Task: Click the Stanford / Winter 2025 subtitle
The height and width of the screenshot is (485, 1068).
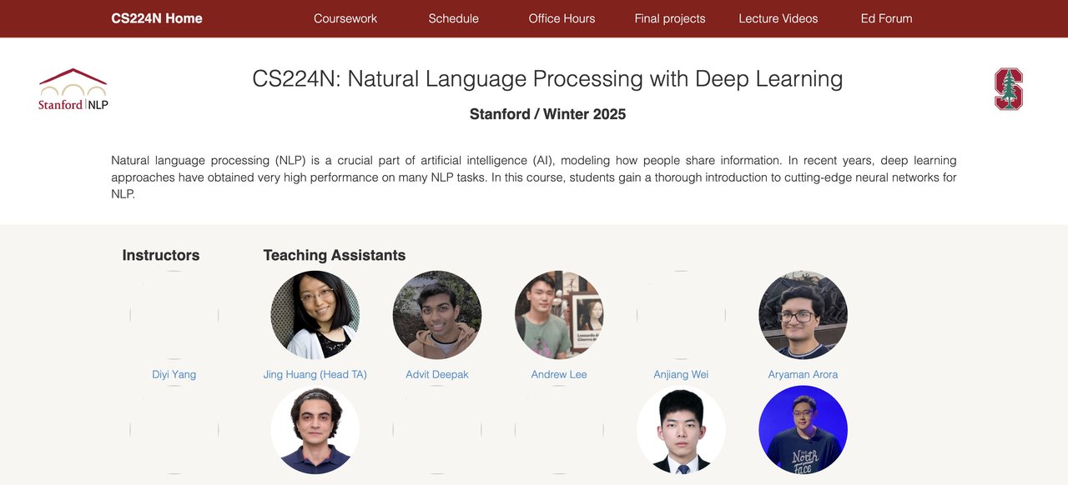Action: pyautogui.click(x=547, y=114)
